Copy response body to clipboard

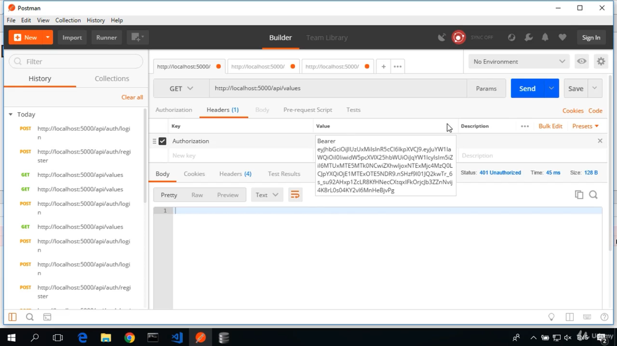click(579, 195)
